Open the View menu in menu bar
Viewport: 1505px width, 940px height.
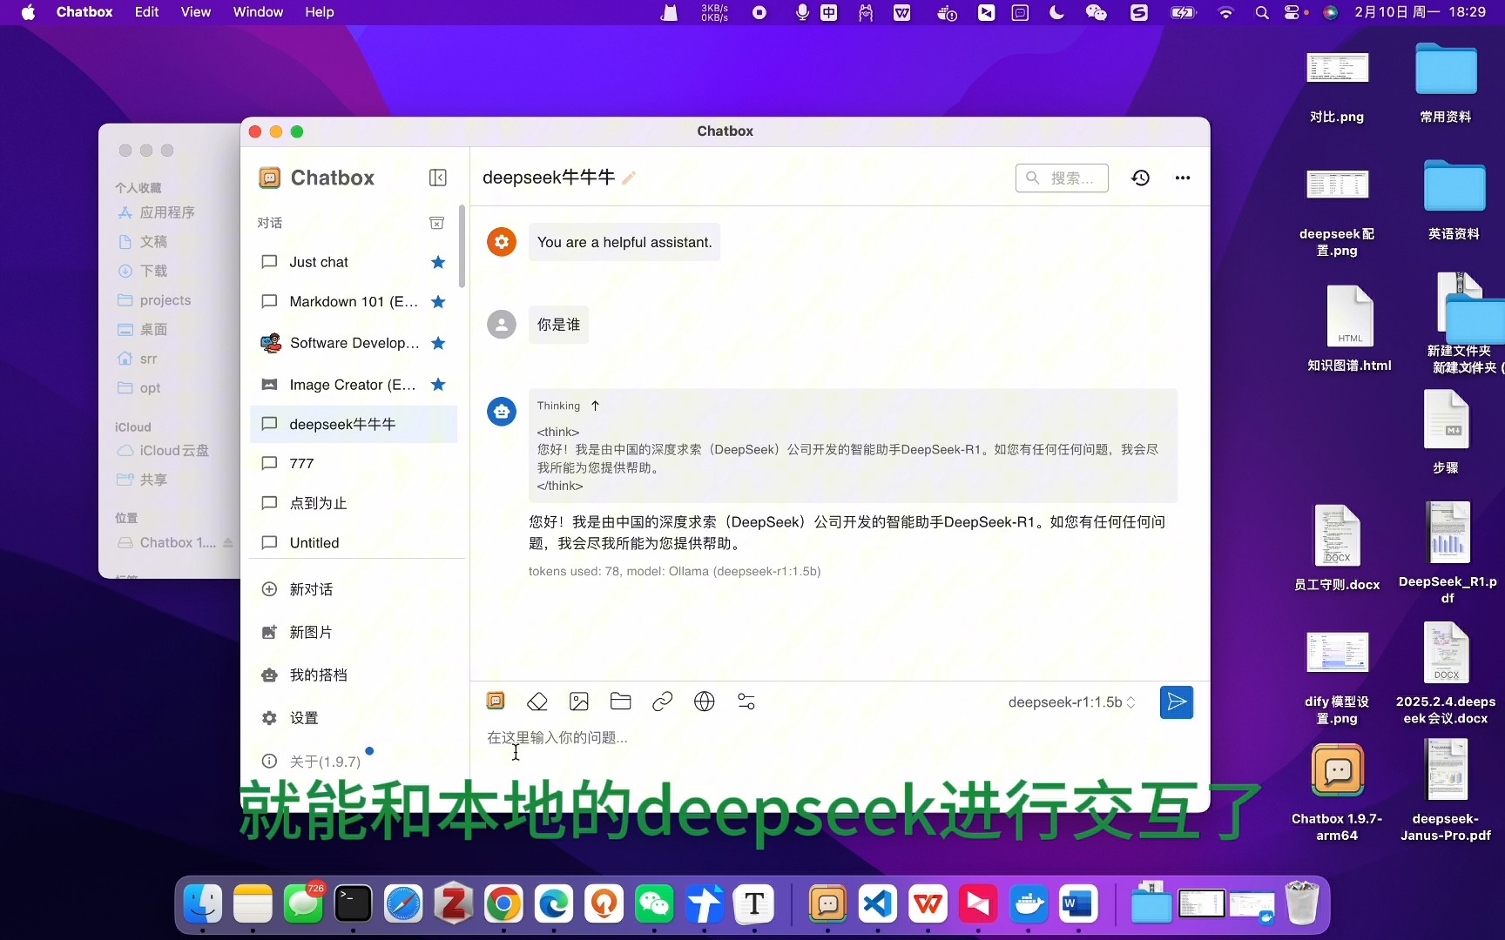(196, 12)
